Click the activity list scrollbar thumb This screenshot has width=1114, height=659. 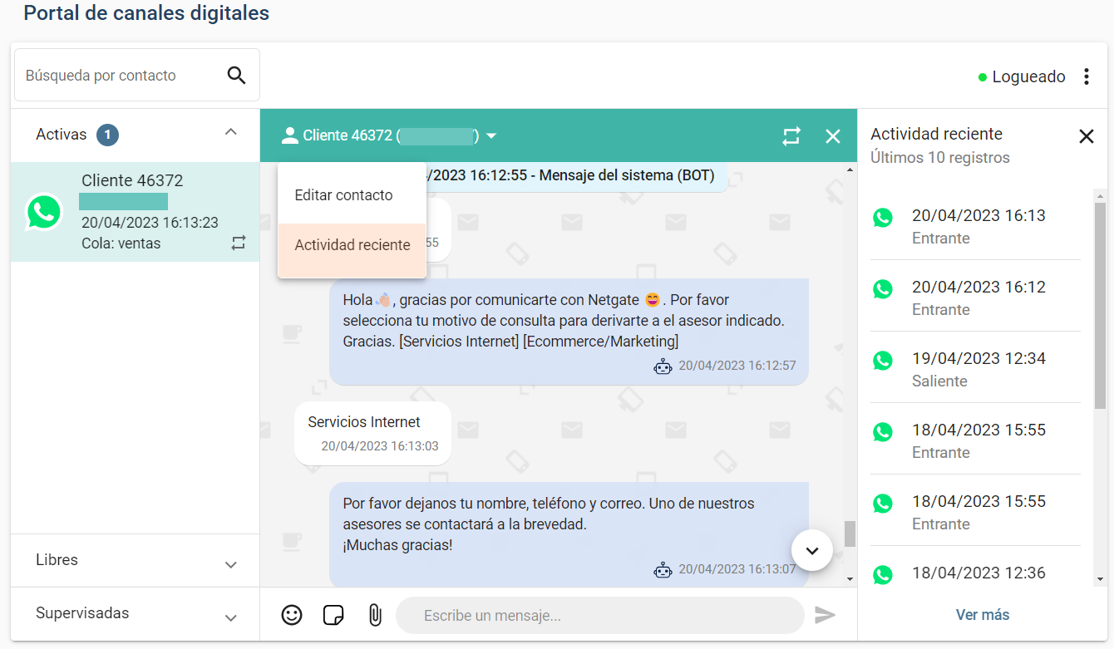click(x=1100, y=305)
